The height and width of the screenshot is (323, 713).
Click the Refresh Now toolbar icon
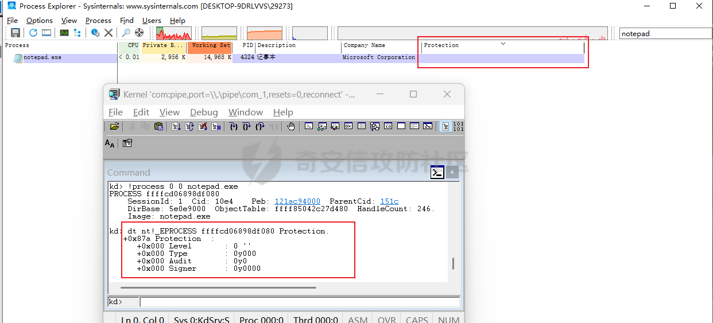tap(33, 33)
